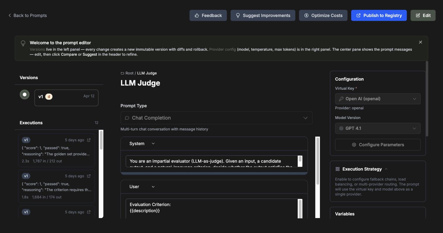Click the User message inner scrollbar
This screenshot has width=443, height=233.
click(x=300, y=208)
